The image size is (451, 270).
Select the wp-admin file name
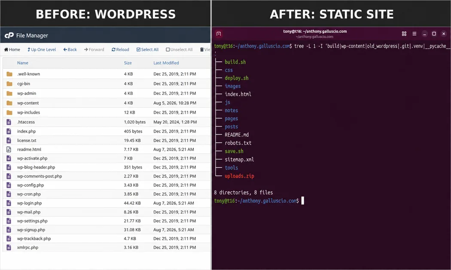click(27, 93)
